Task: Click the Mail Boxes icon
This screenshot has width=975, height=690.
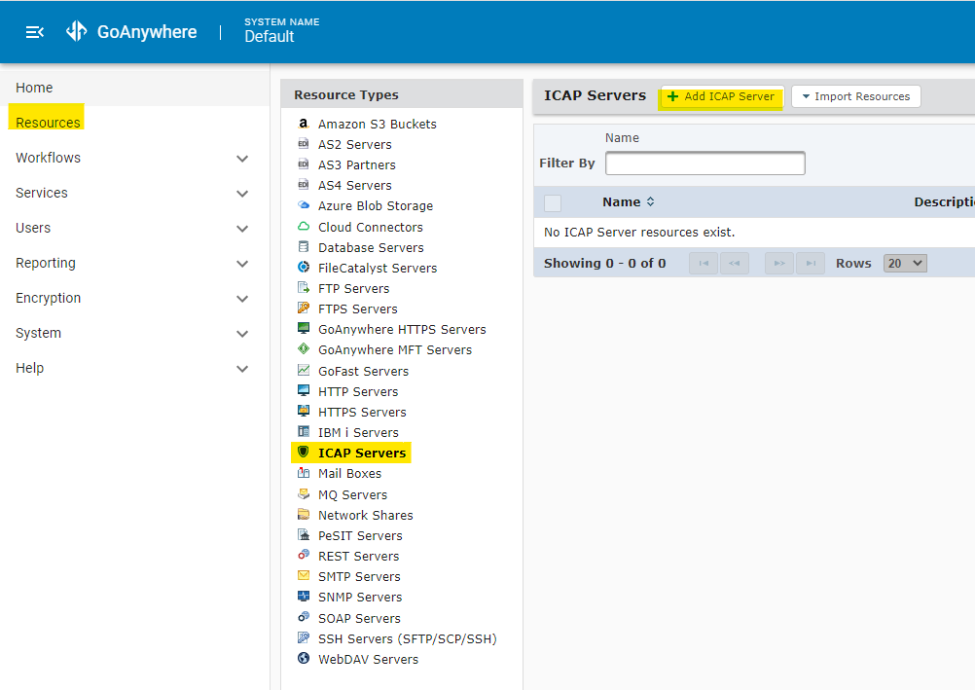Action: coord(304,472)
